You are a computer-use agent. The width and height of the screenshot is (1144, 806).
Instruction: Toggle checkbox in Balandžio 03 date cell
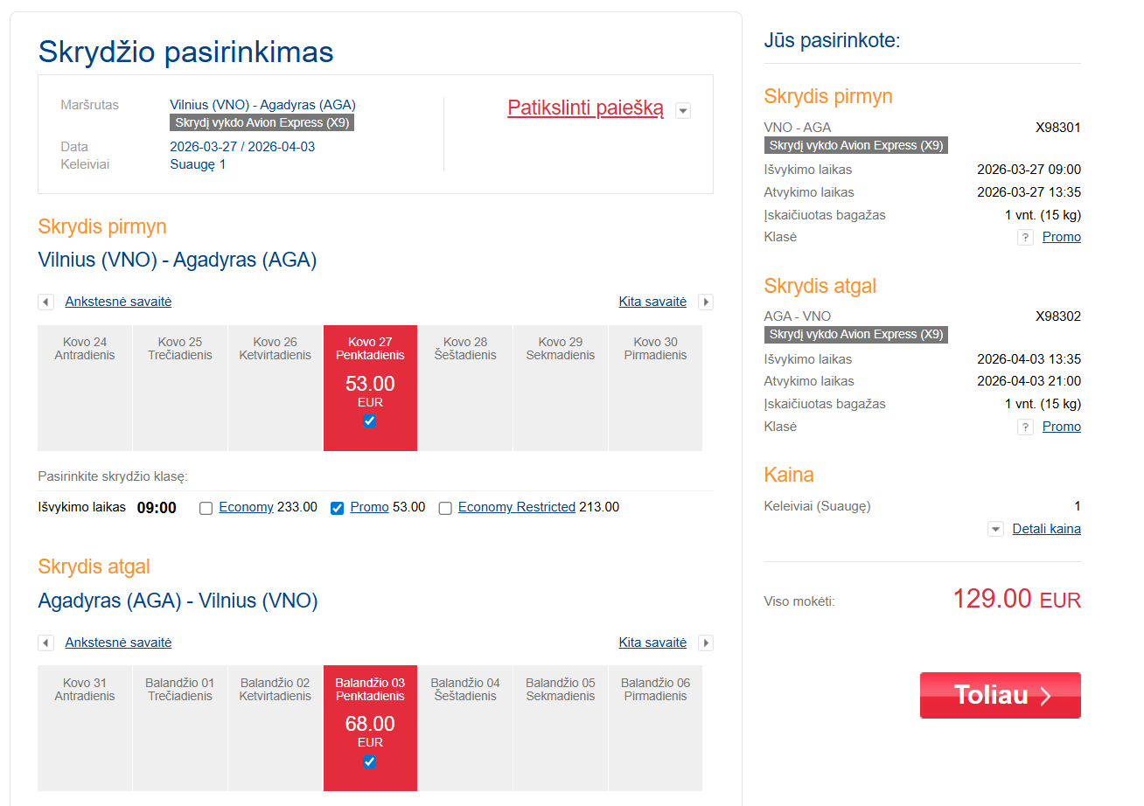tap(370, 762)
